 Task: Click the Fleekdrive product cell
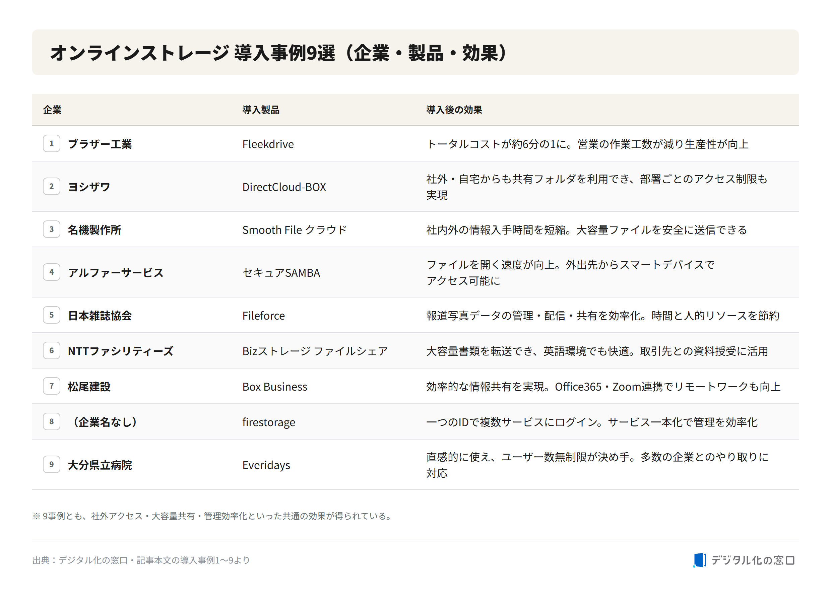click(268, 144)
